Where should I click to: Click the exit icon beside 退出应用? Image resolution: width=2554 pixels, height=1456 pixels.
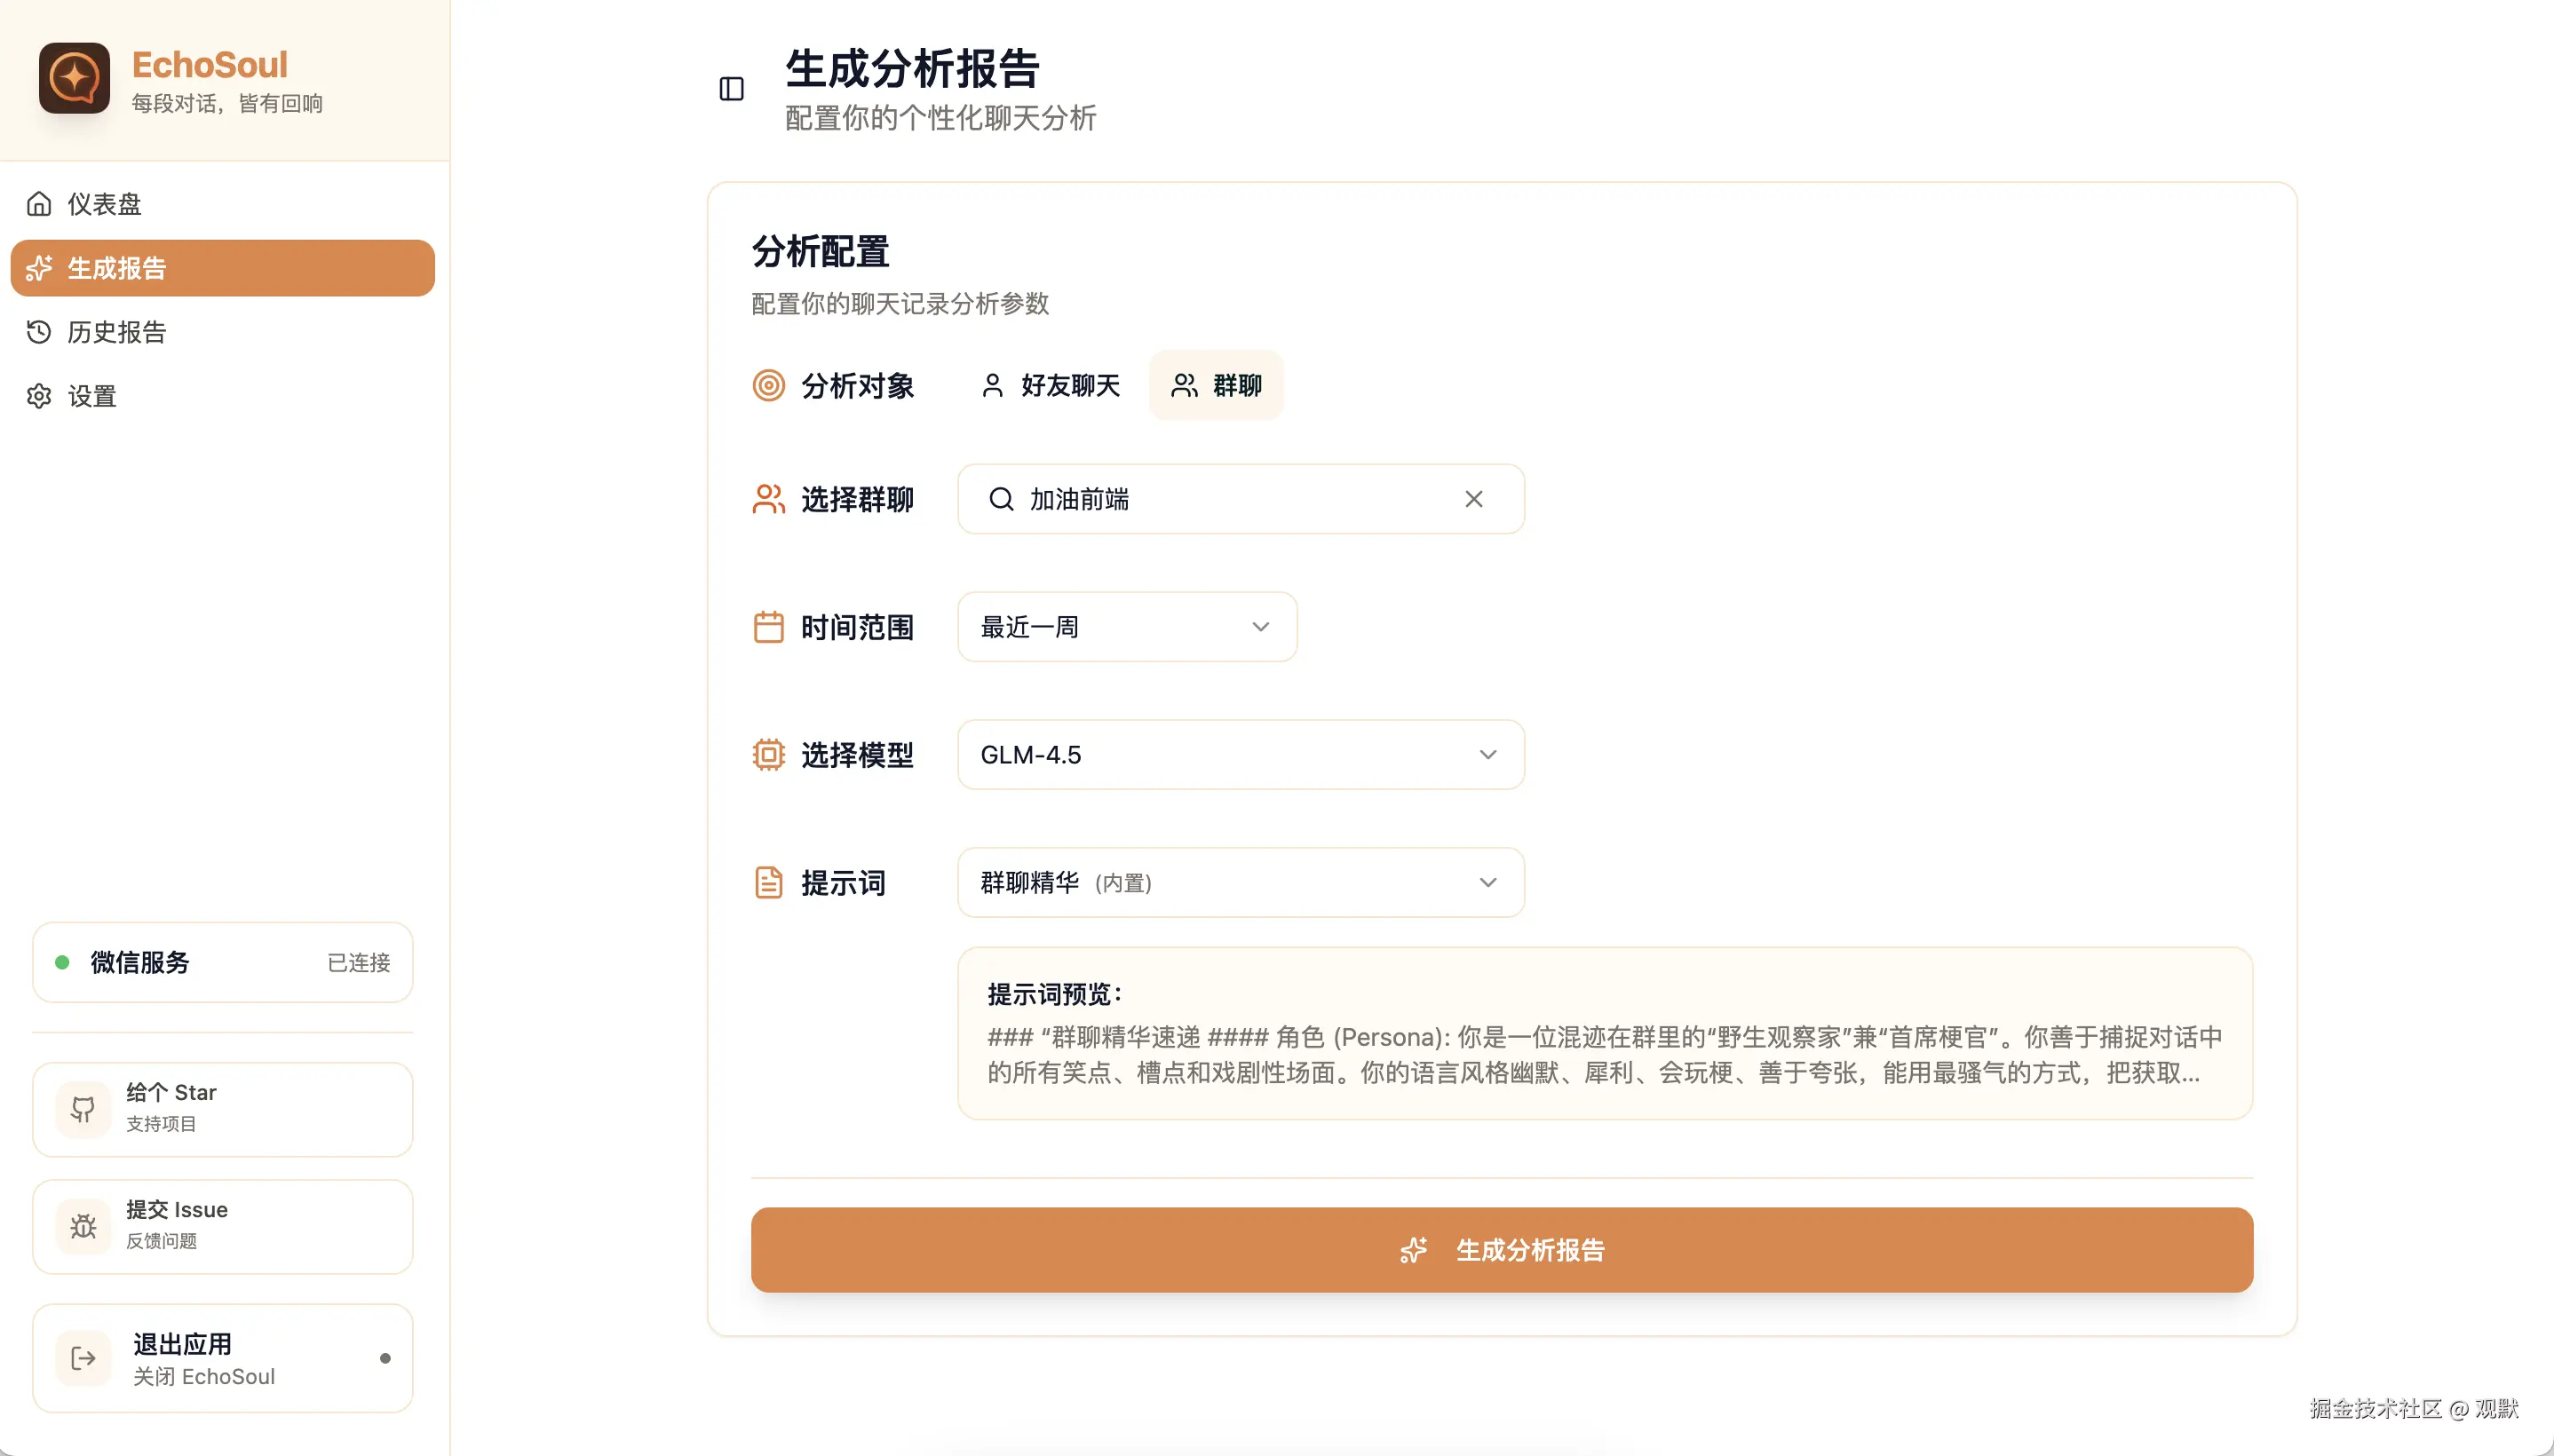pos(83,1357)
